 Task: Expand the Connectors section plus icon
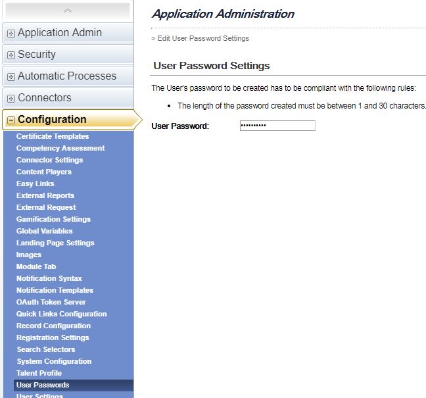[11, 99]
